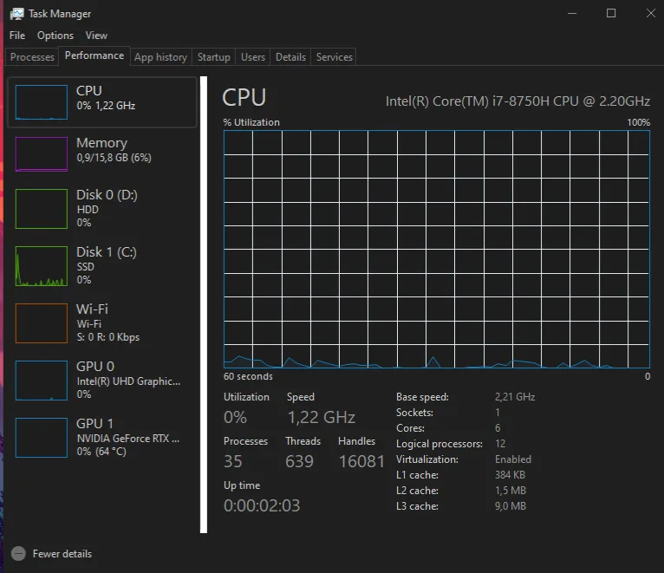Select the Performance tab
The height and width of the screenshot is (573, 664).
pyautogui.click(x=94, y=55)
